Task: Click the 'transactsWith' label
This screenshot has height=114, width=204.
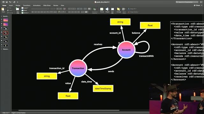Action: coord(146,56)
